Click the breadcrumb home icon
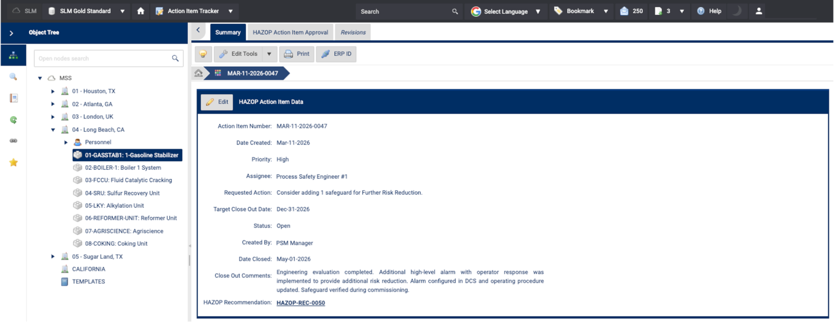This screenshot has height=322, width=834. pyautogui.click(x=199, y=73)
